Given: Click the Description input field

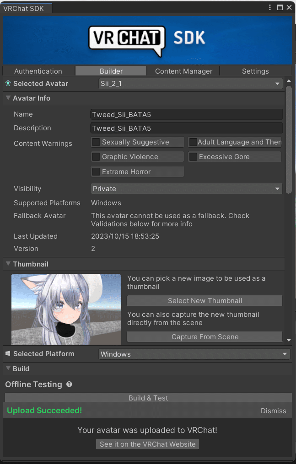Looking at the screenshot, I should (187, 128).
